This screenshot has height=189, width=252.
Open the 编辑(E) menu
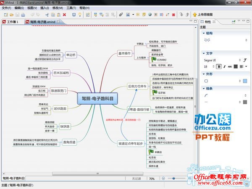click(x=19, y=8)
